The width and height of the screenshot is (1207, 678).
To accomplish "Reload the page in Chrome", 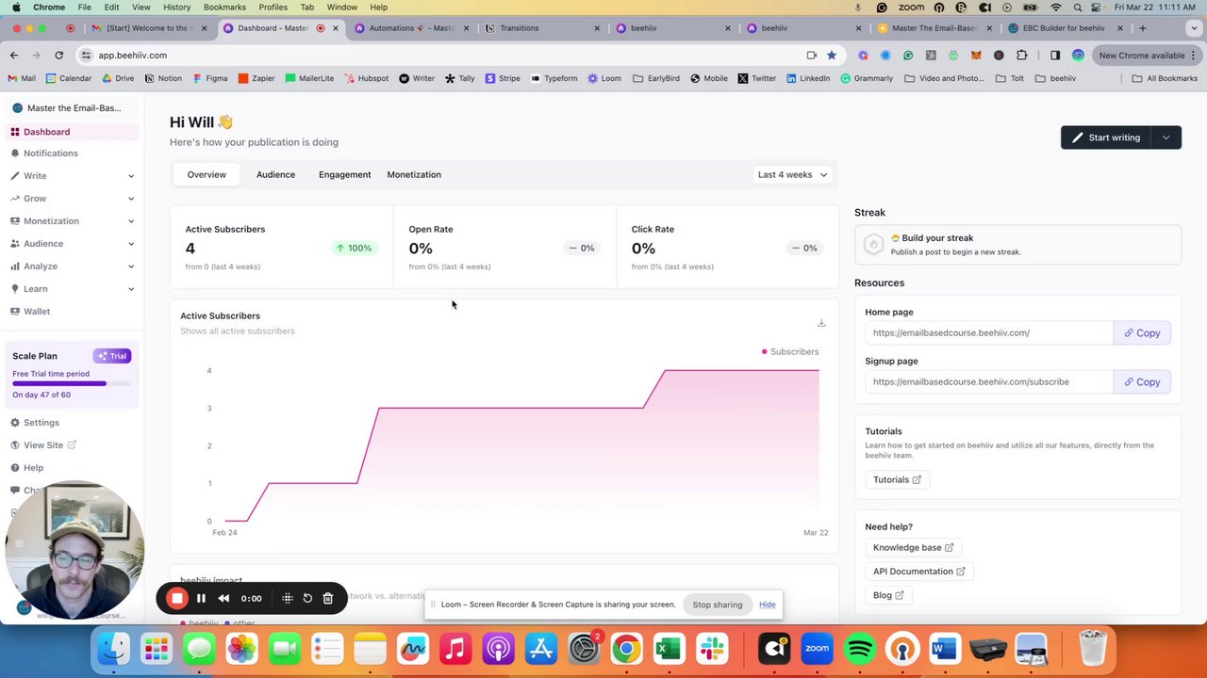I will pos(58,55).
